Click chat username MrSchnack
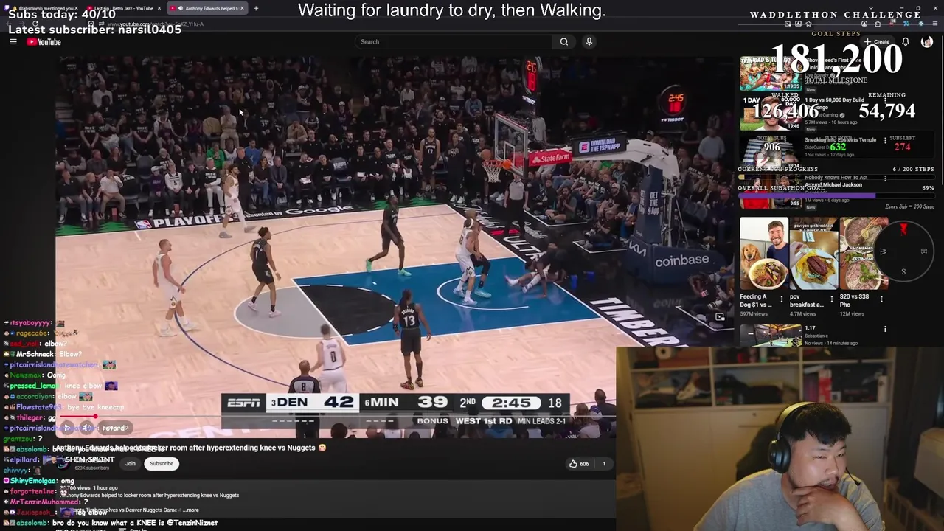The height and width of the screenshot is (531, 944). click(x=35, y=354)
